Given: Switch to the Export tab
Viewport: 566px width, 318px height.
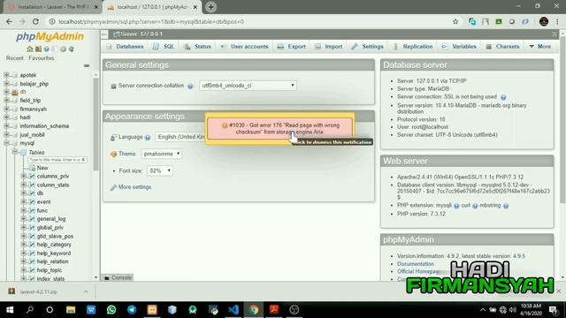Looking at the screenshot, I should coord(292,47).
